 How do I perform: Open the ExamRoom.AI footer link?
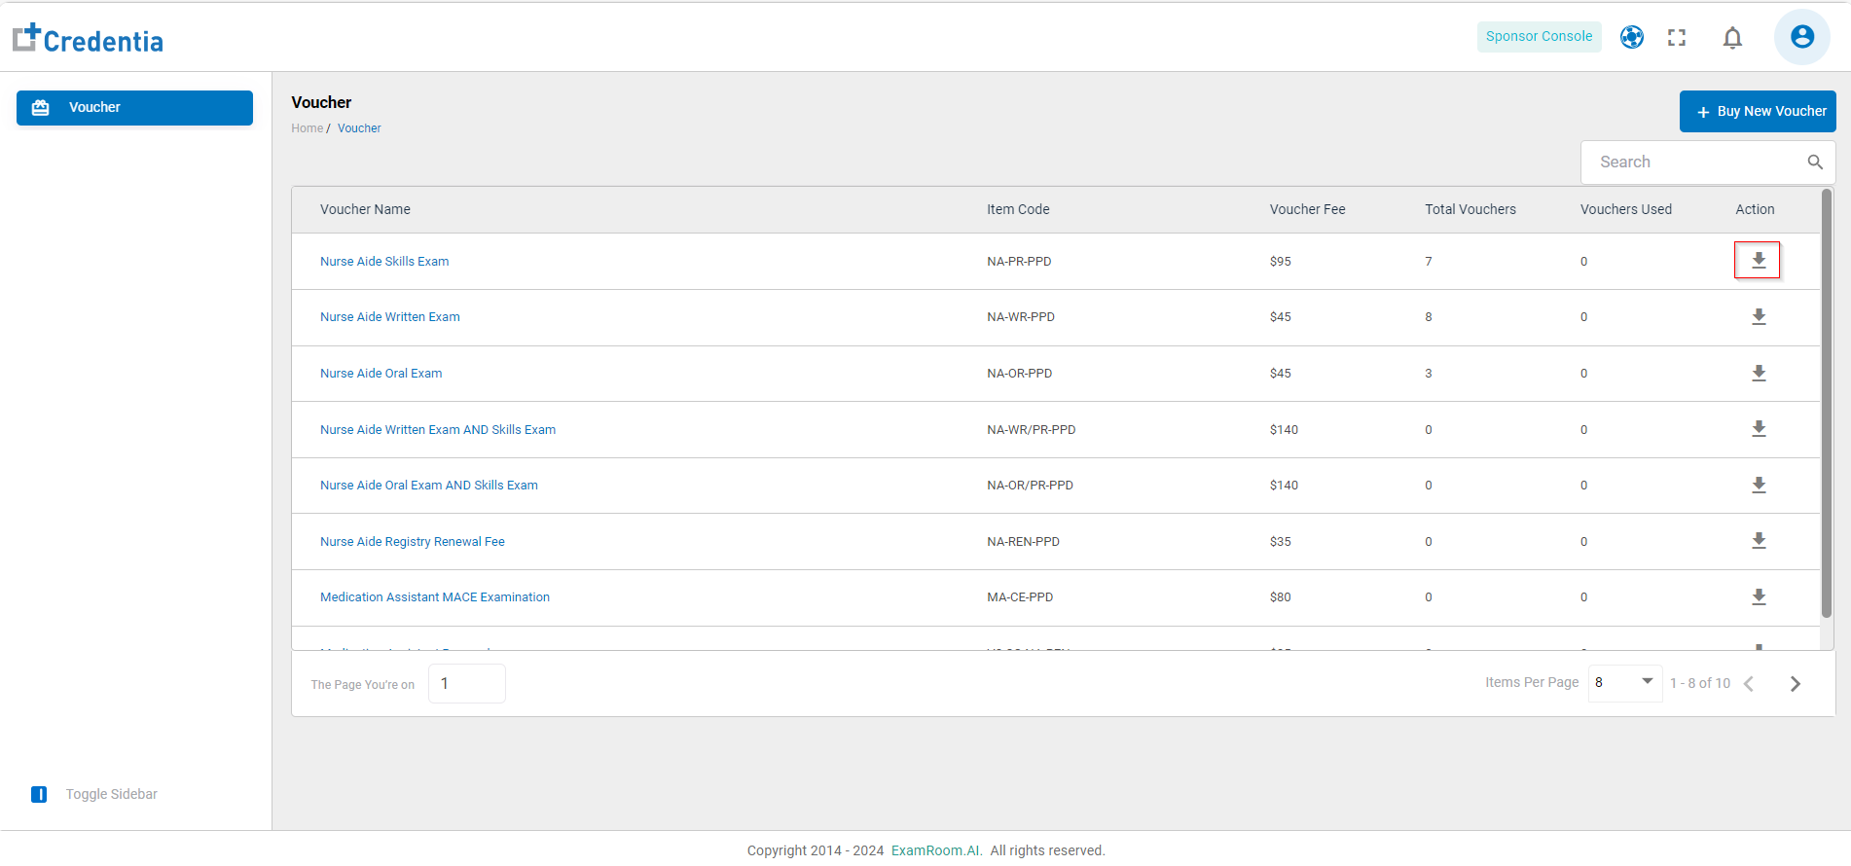point(936,850)
